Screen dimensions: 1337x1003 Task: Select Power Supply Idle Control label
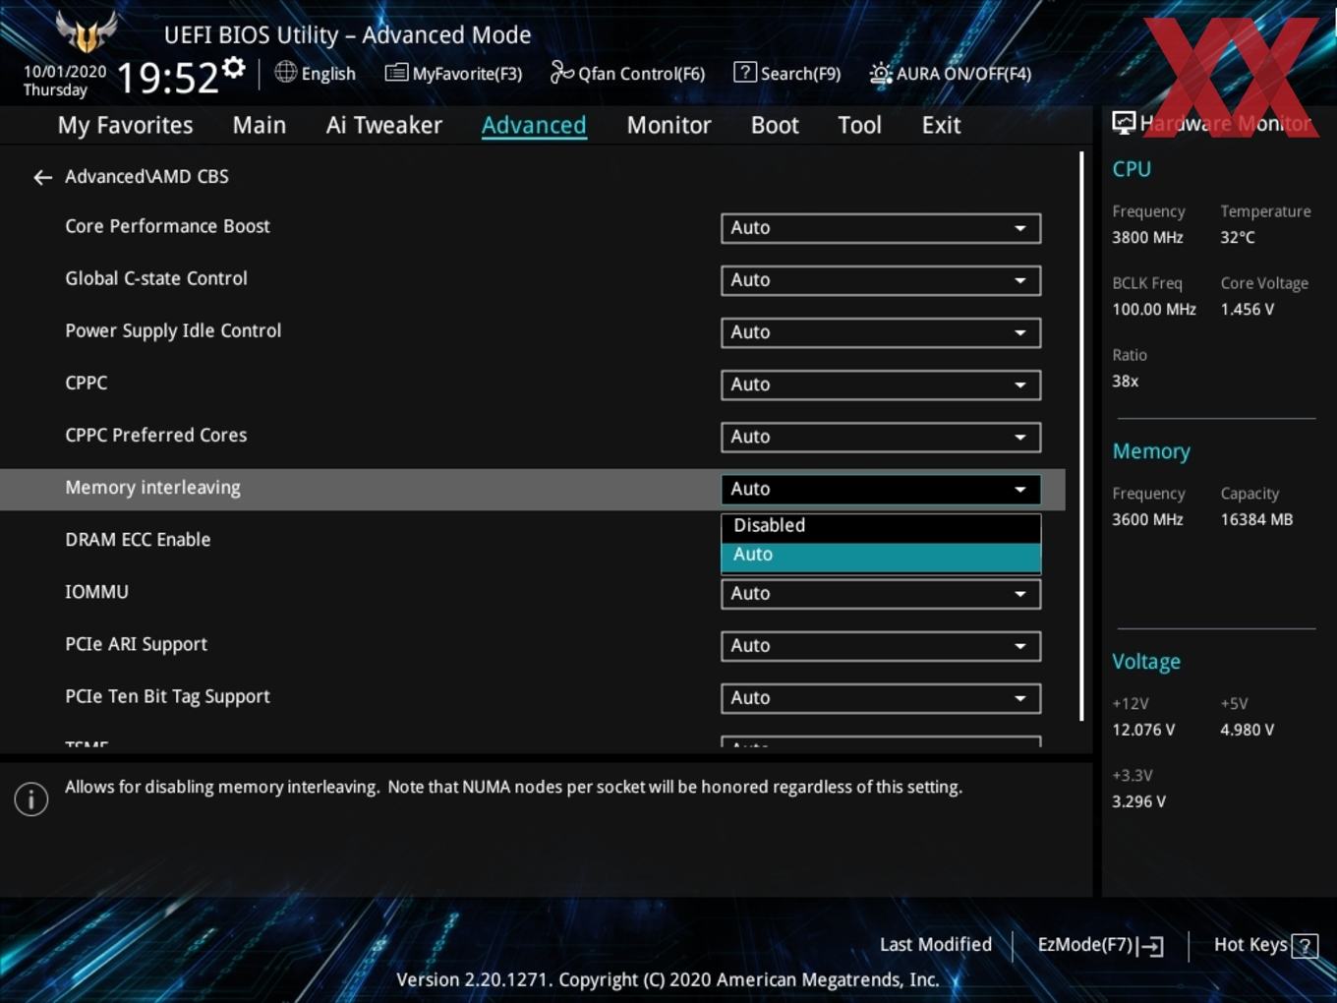point(173,330)
